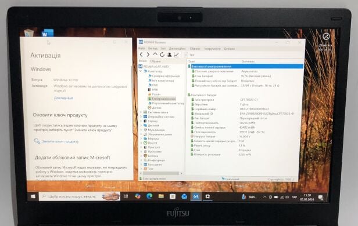This screenshot has height=226, width=358.
Task: Open the Інструменти menu in AIDA64
Action: (212, 49)
